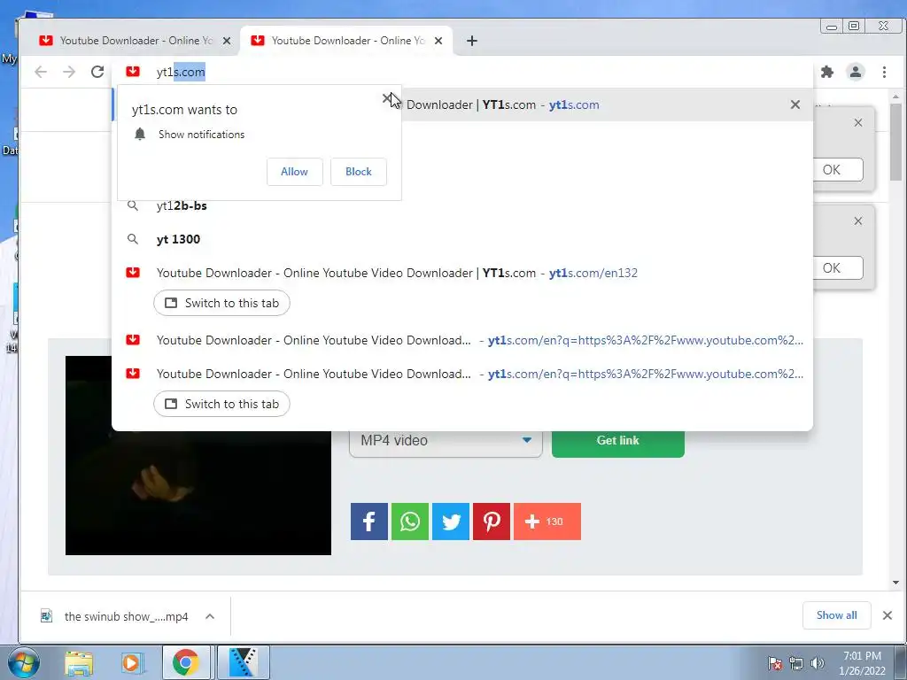Open the video editor taskbar icon
The width and height of the screenshot is (907, 680).
(x=244, y=662)
